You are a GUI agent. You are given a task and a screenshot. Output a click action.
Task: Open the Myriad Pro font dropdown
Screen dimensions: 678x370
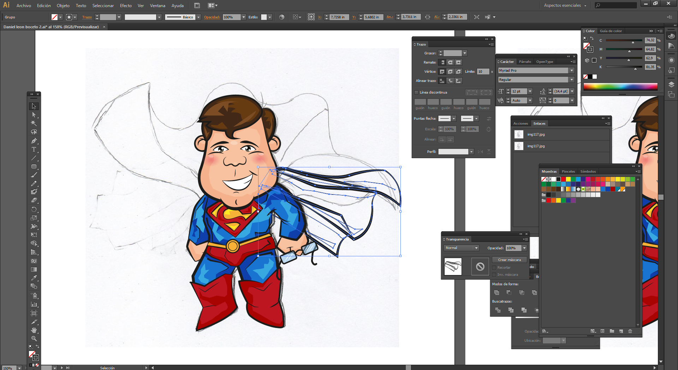(572, 71)
